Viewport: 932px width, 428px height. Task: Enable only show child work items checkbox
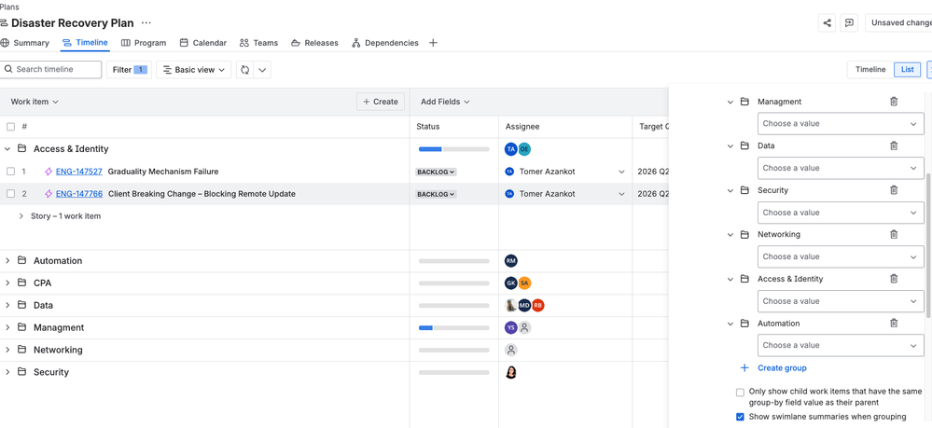pos(740,393)
